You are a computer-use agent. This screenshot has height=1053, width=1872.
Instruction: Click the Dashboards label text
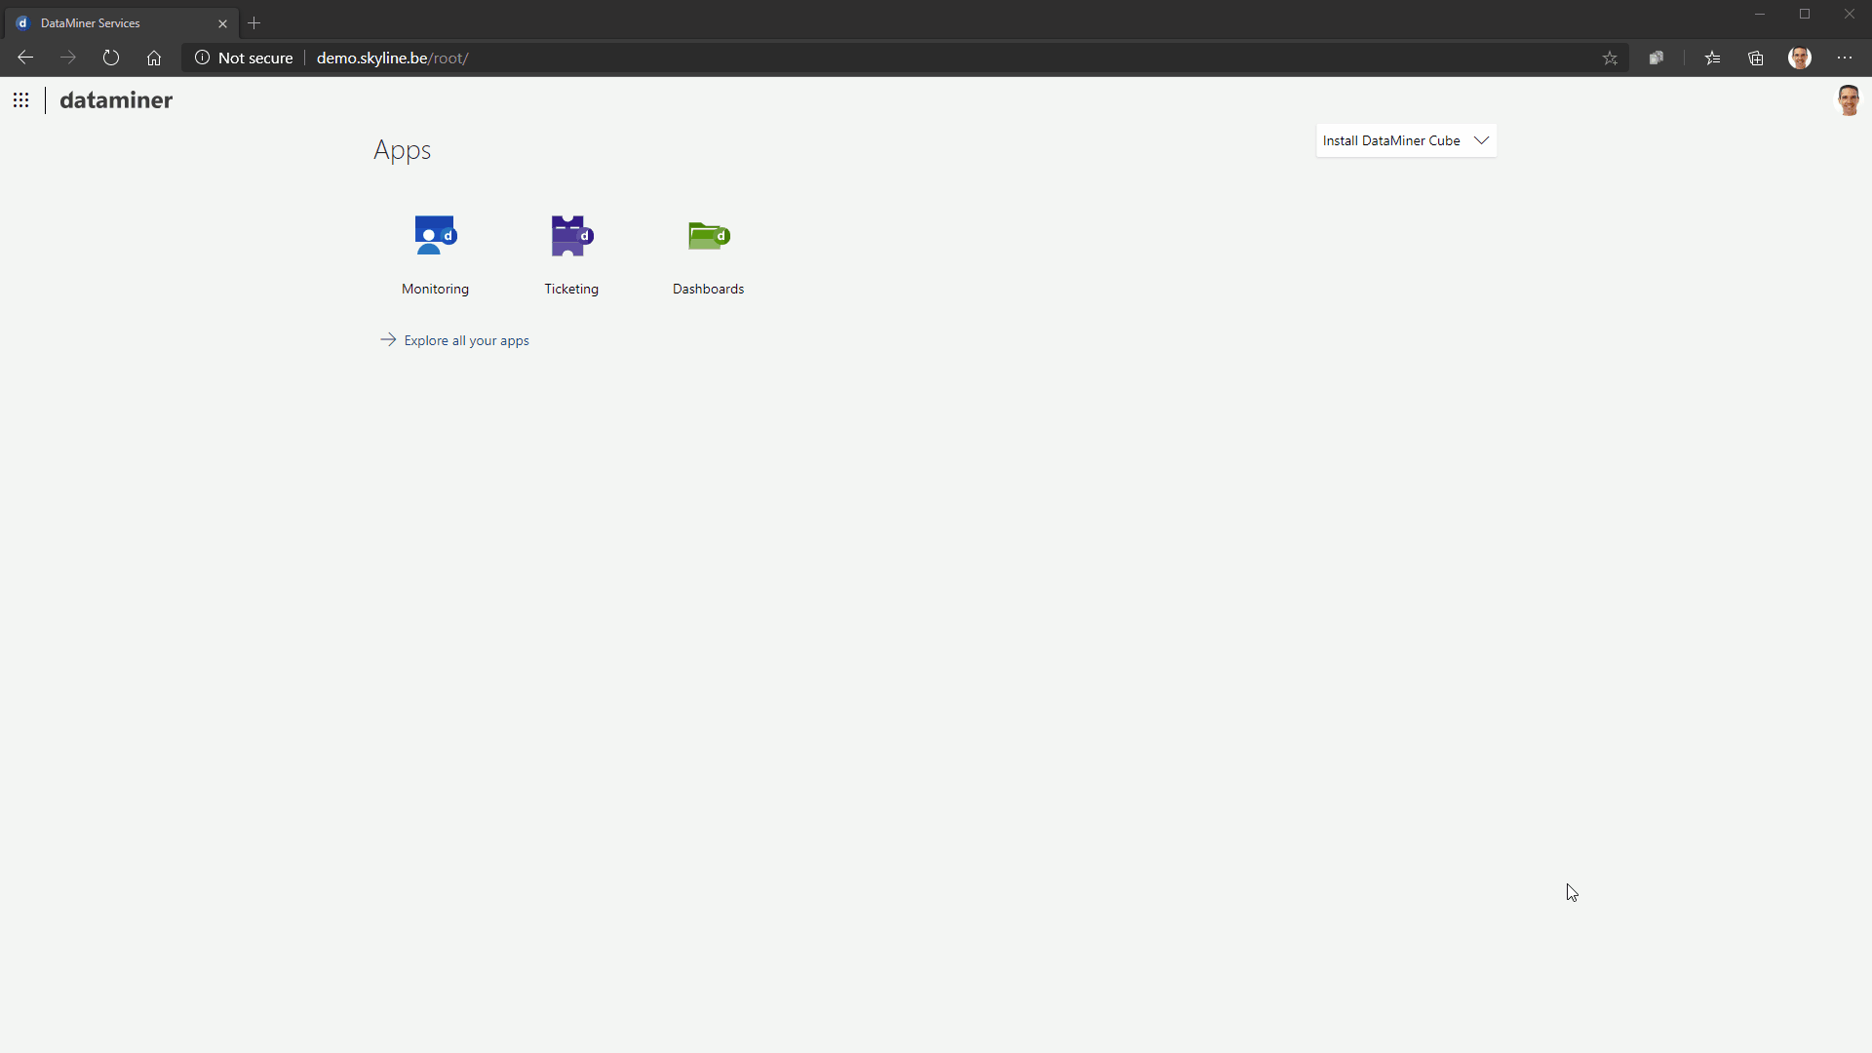[708, 289]
